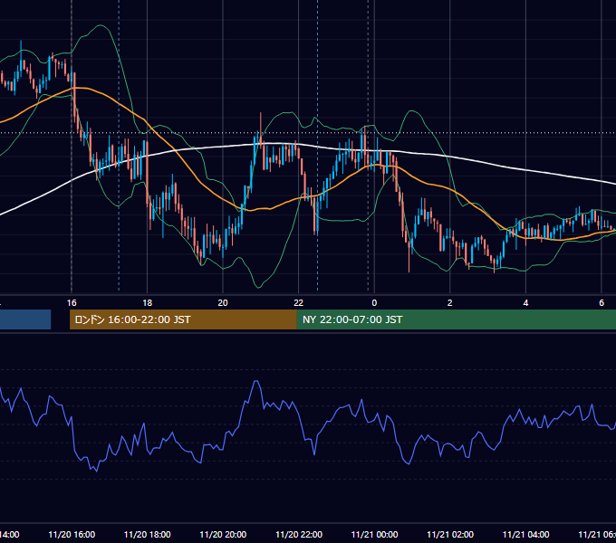Screen dimensions: 616x543
Task: Click the 11/21 02:00 date label
Action: [x=450, y=535]
